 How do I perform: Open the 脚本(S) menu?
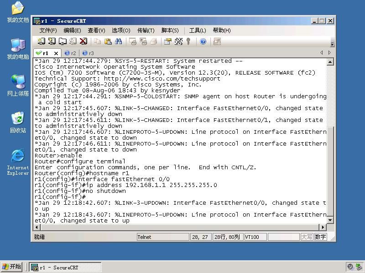click(x=170, y=30)
